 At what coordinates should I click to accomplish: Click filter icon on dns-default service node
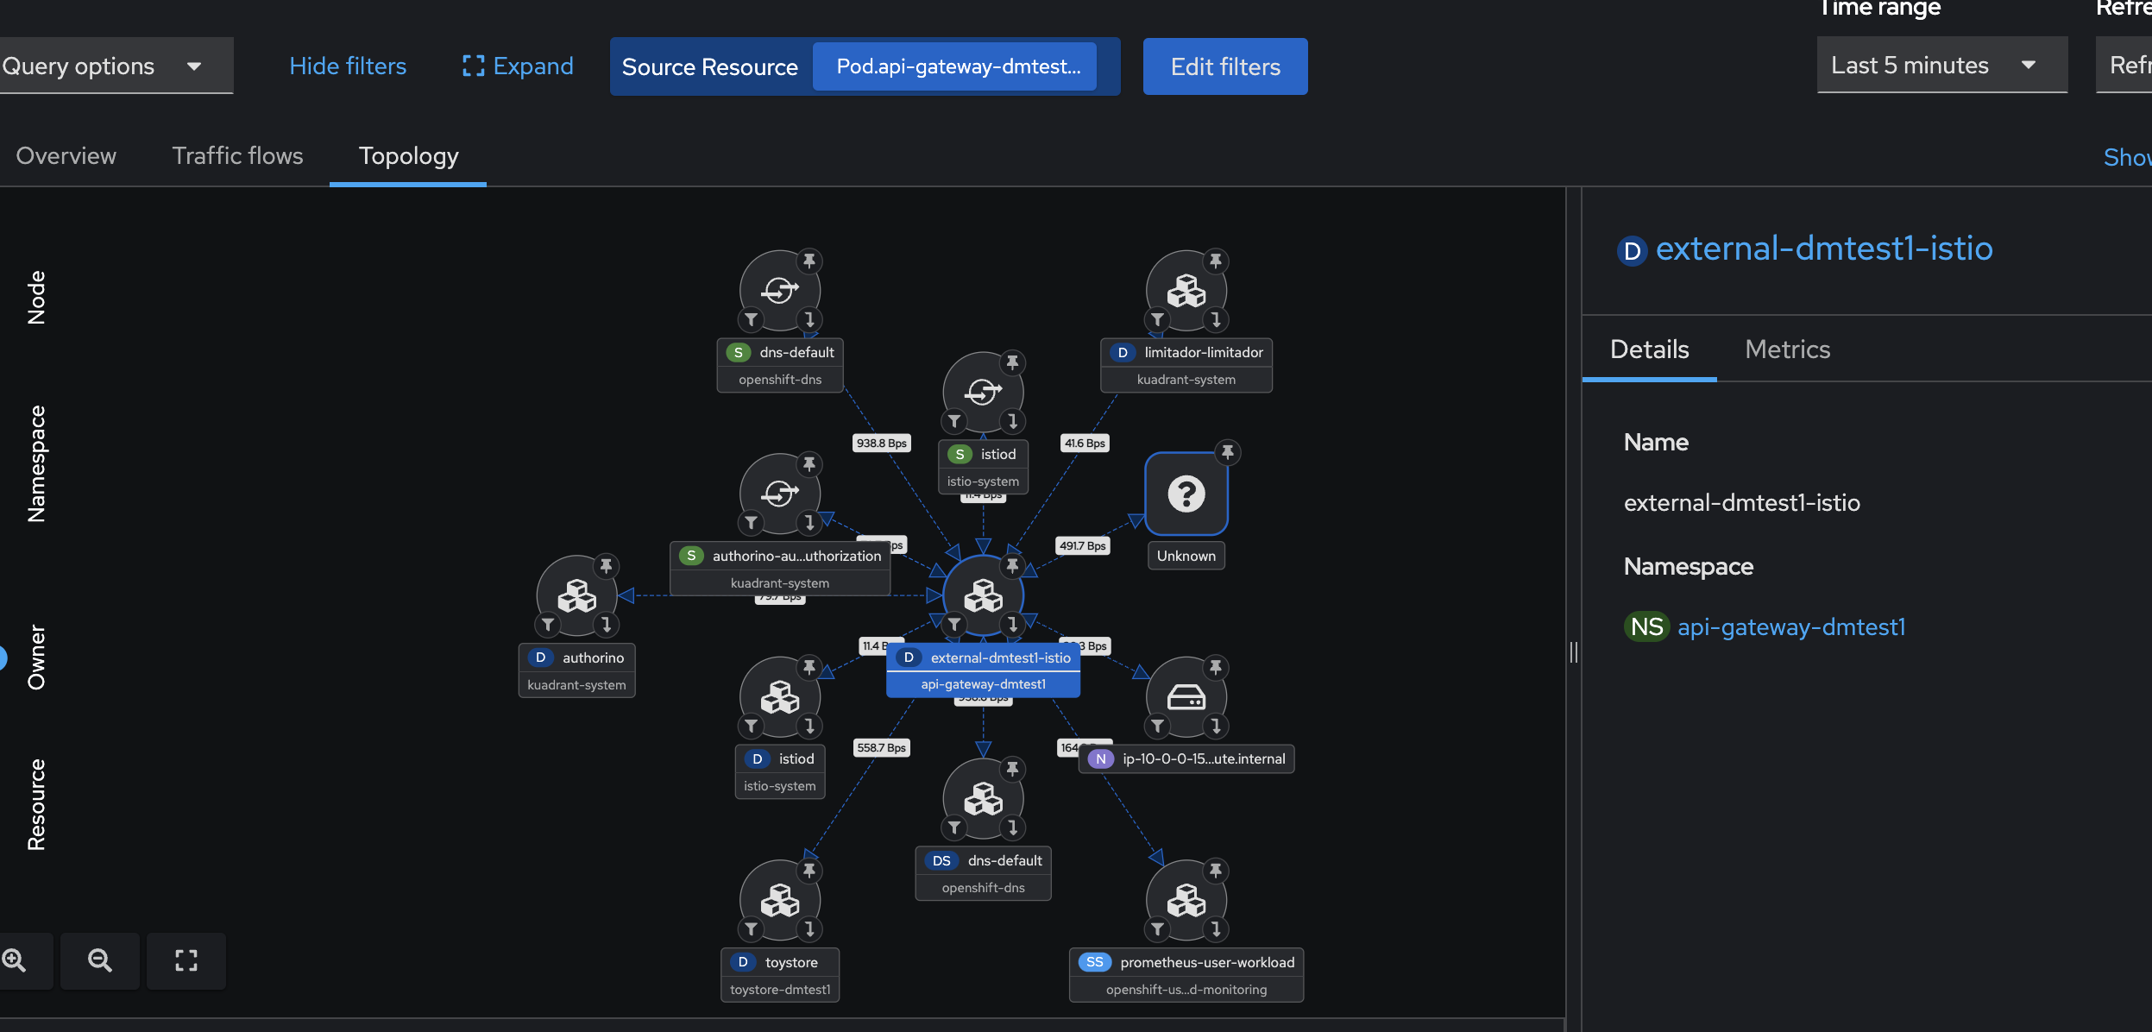tap(752, 320)
